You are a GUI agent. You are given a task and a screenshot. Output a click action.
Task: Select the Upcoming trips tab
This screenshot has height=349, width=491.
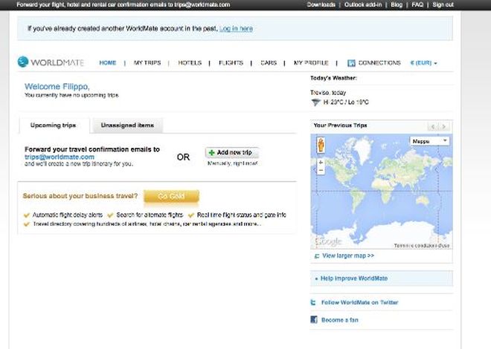pyautogui.click(x=54, y=125)
